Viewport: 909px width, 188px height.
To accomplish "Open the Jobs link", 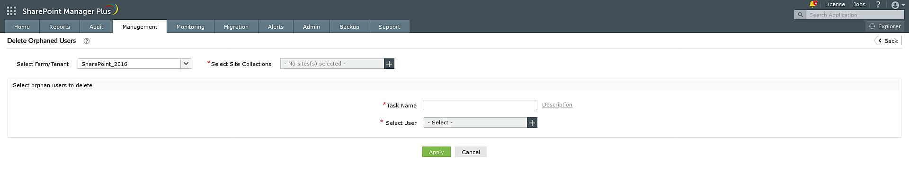I will point(859,4).
